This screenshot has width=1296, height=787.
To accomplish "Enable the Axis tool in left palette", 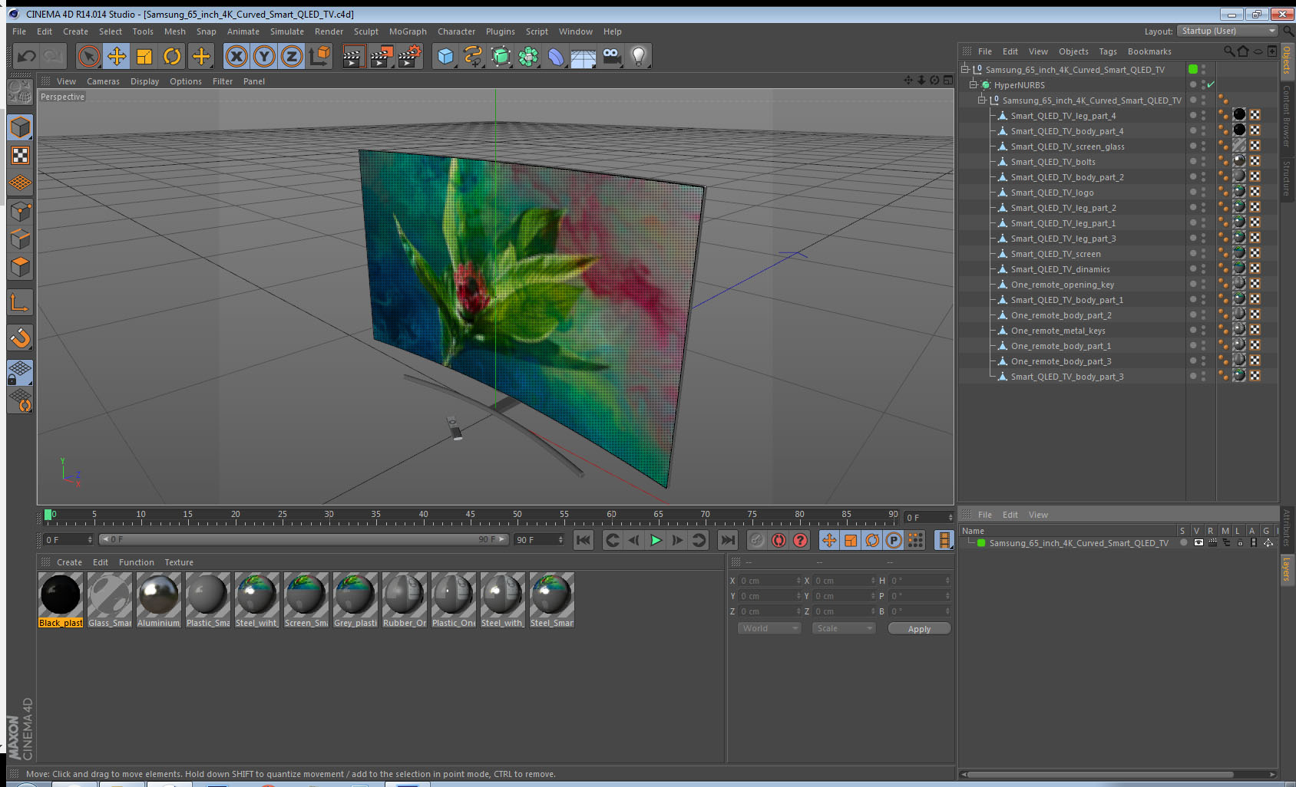I will [x=20, y=303].
